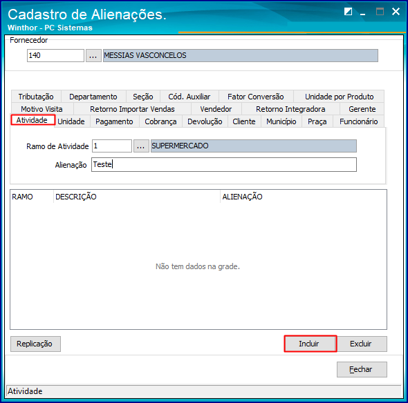408x403 pixels.
Task: Click the 'Alienação' field label
Action: tap(71, 165)
